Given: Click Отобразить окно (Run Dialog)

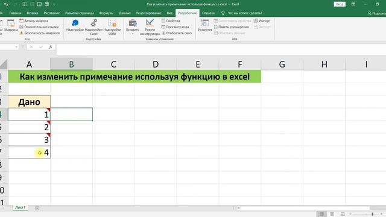Looking at the screenshot, I should (177, 33).
